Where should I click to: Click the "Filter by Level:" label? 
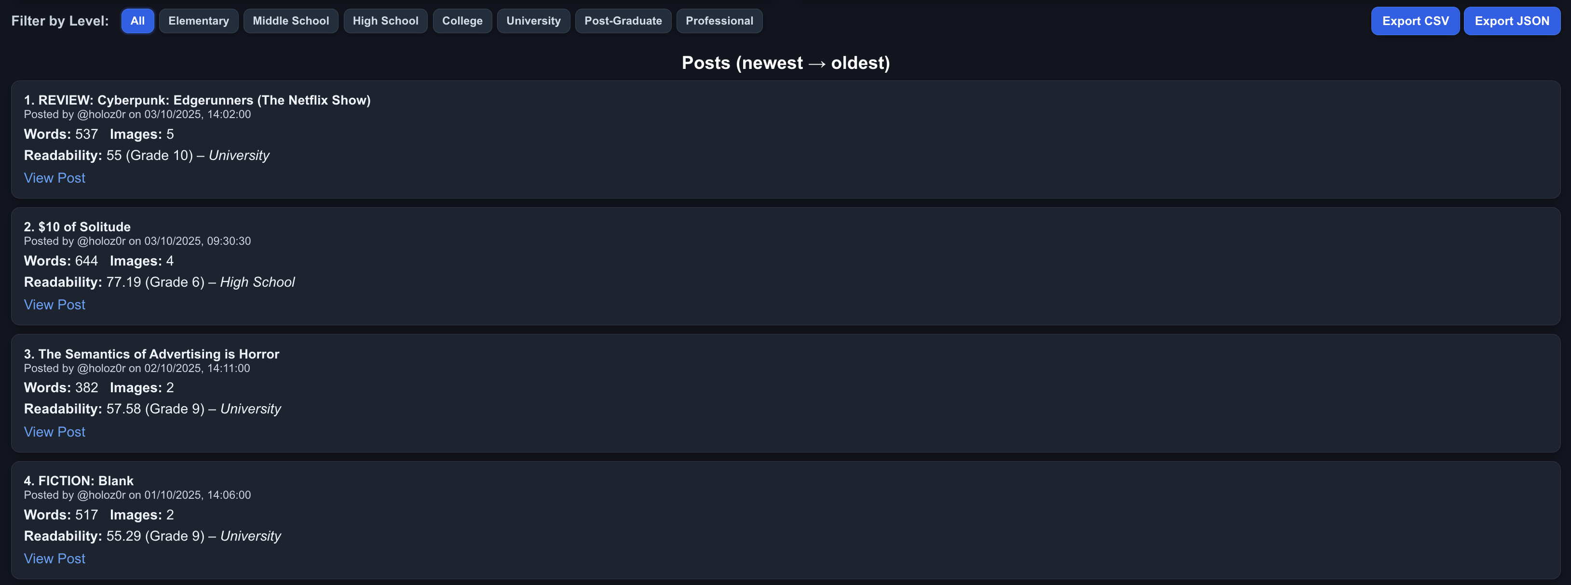[x=60, y=21]
